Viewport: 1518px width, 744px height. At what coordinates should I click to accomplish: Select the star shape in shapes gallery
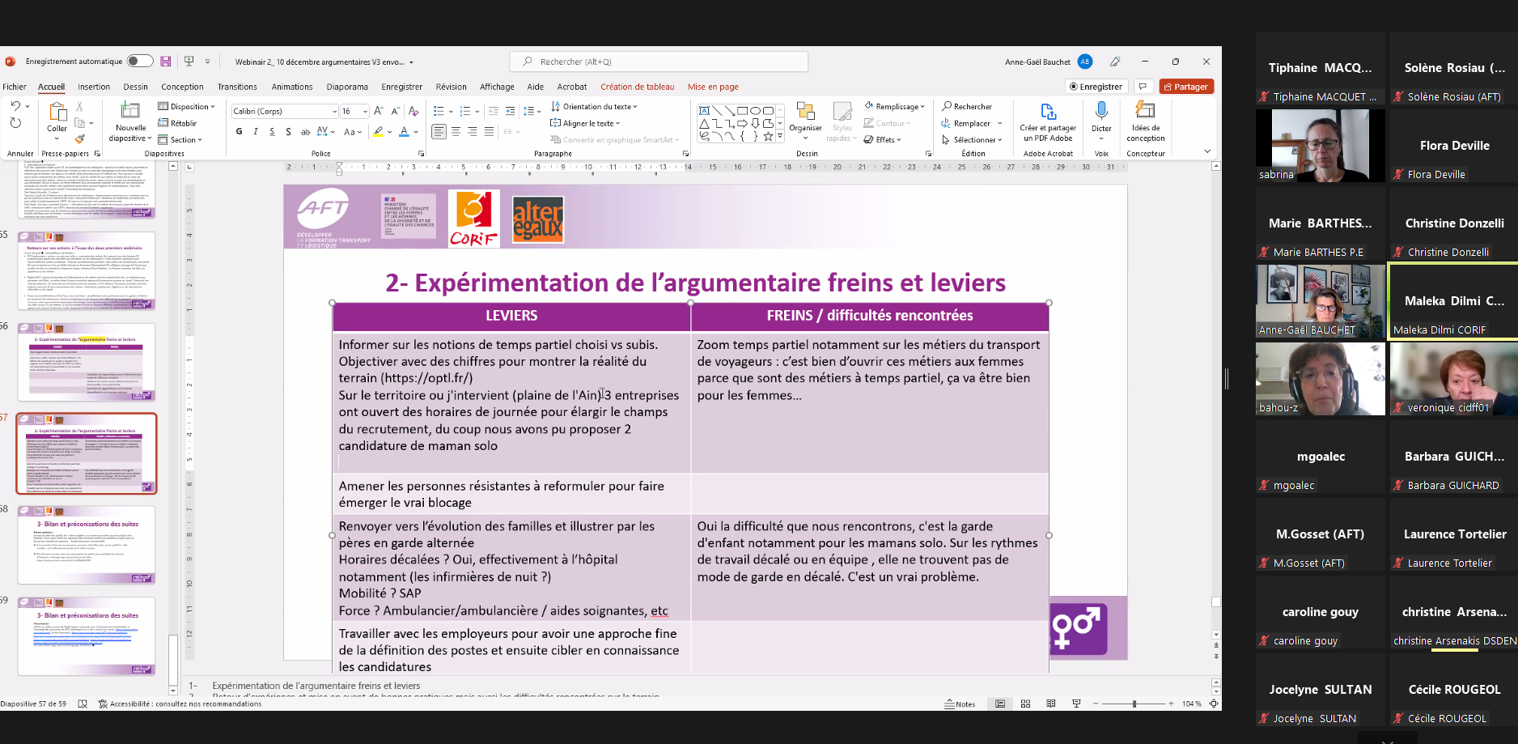click(x=768, y=136)
